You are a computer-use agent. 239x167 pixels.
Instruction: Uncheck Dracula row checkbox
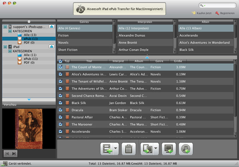(x=60, y=110)
